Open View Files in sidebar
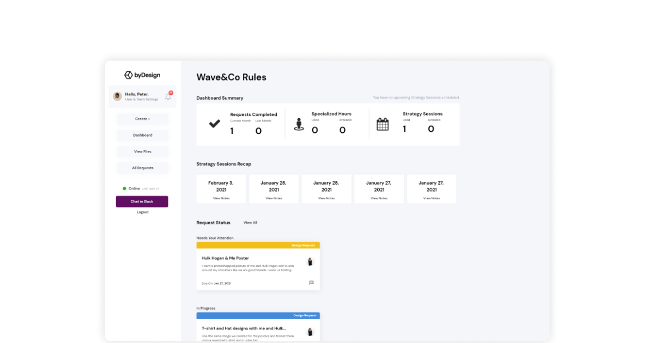 142,151
